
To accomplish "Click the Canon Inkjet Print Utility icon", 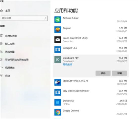I will point(58,40).
